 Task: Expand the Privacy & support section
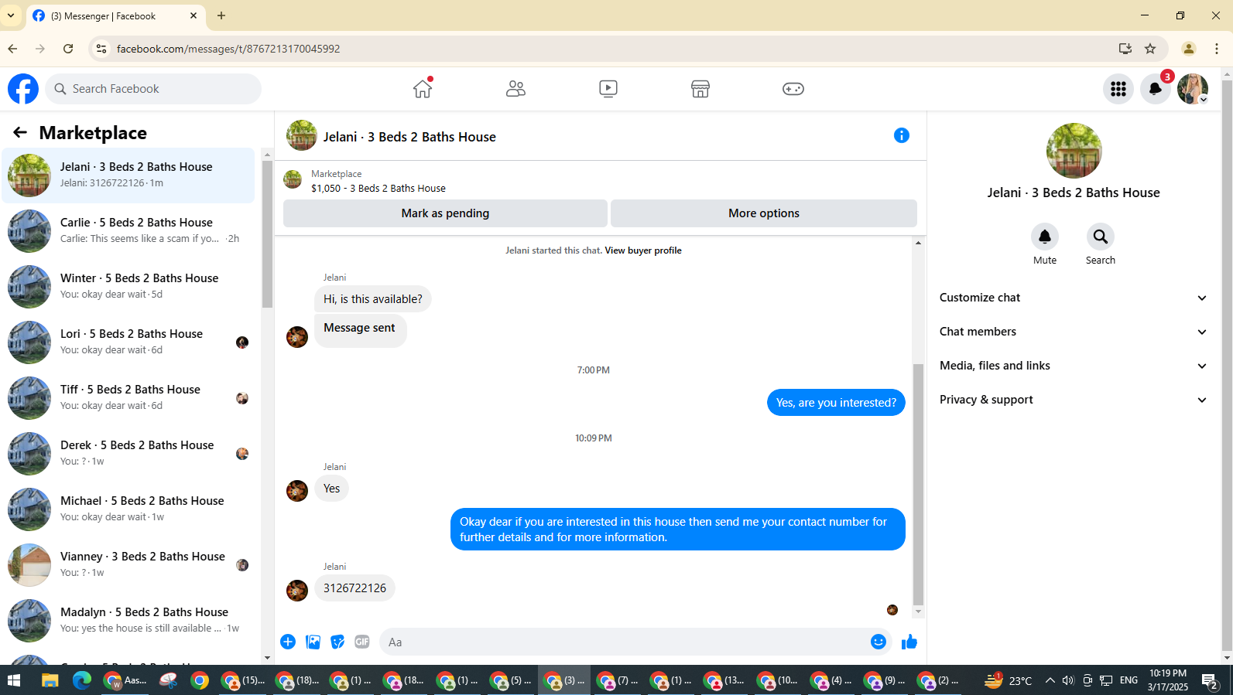pos(1074,400)
